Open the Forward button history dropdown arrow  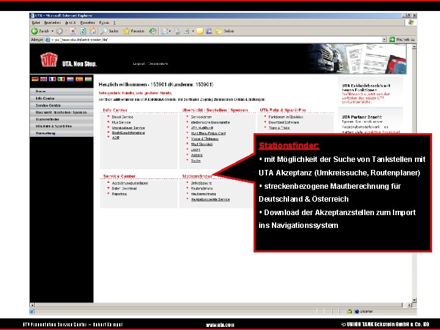[66, 31]
